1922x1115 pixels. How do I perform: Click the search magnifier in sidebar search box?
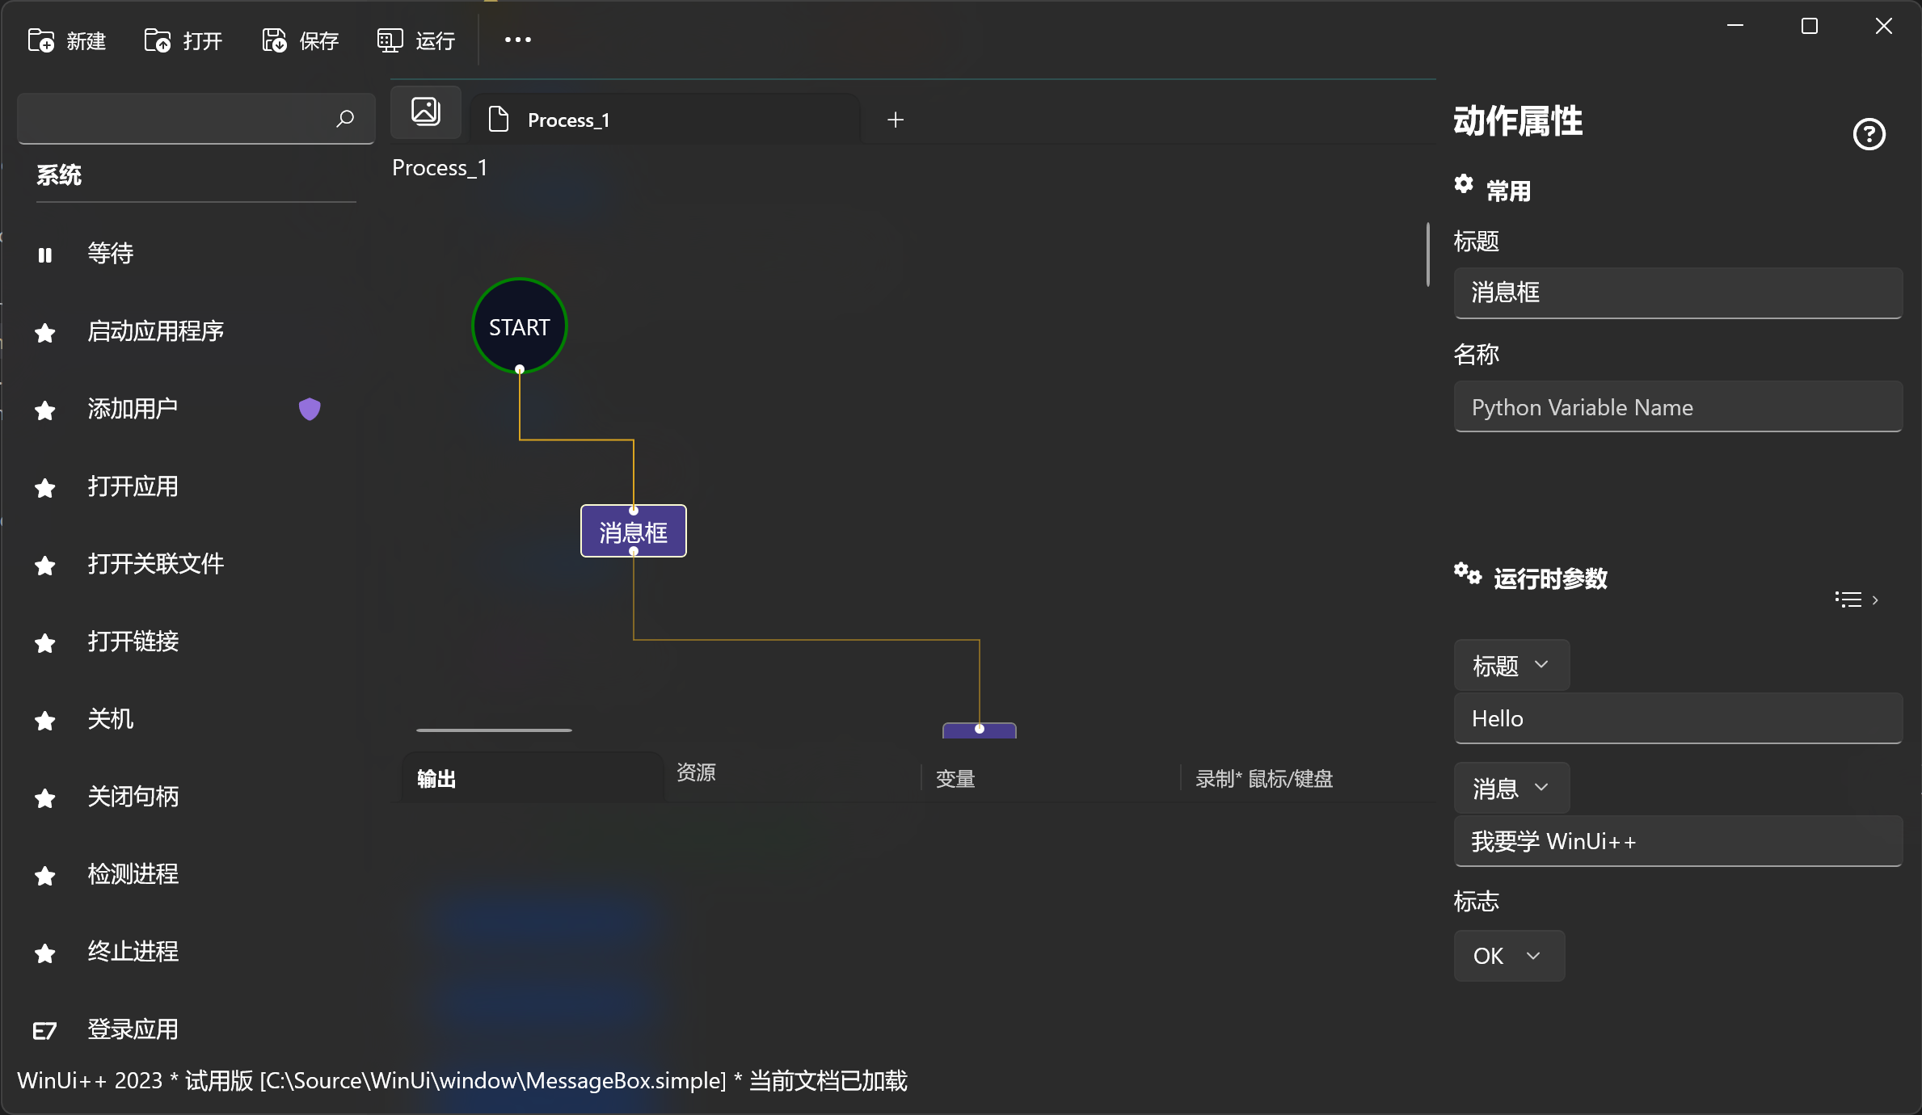[345, 119]
